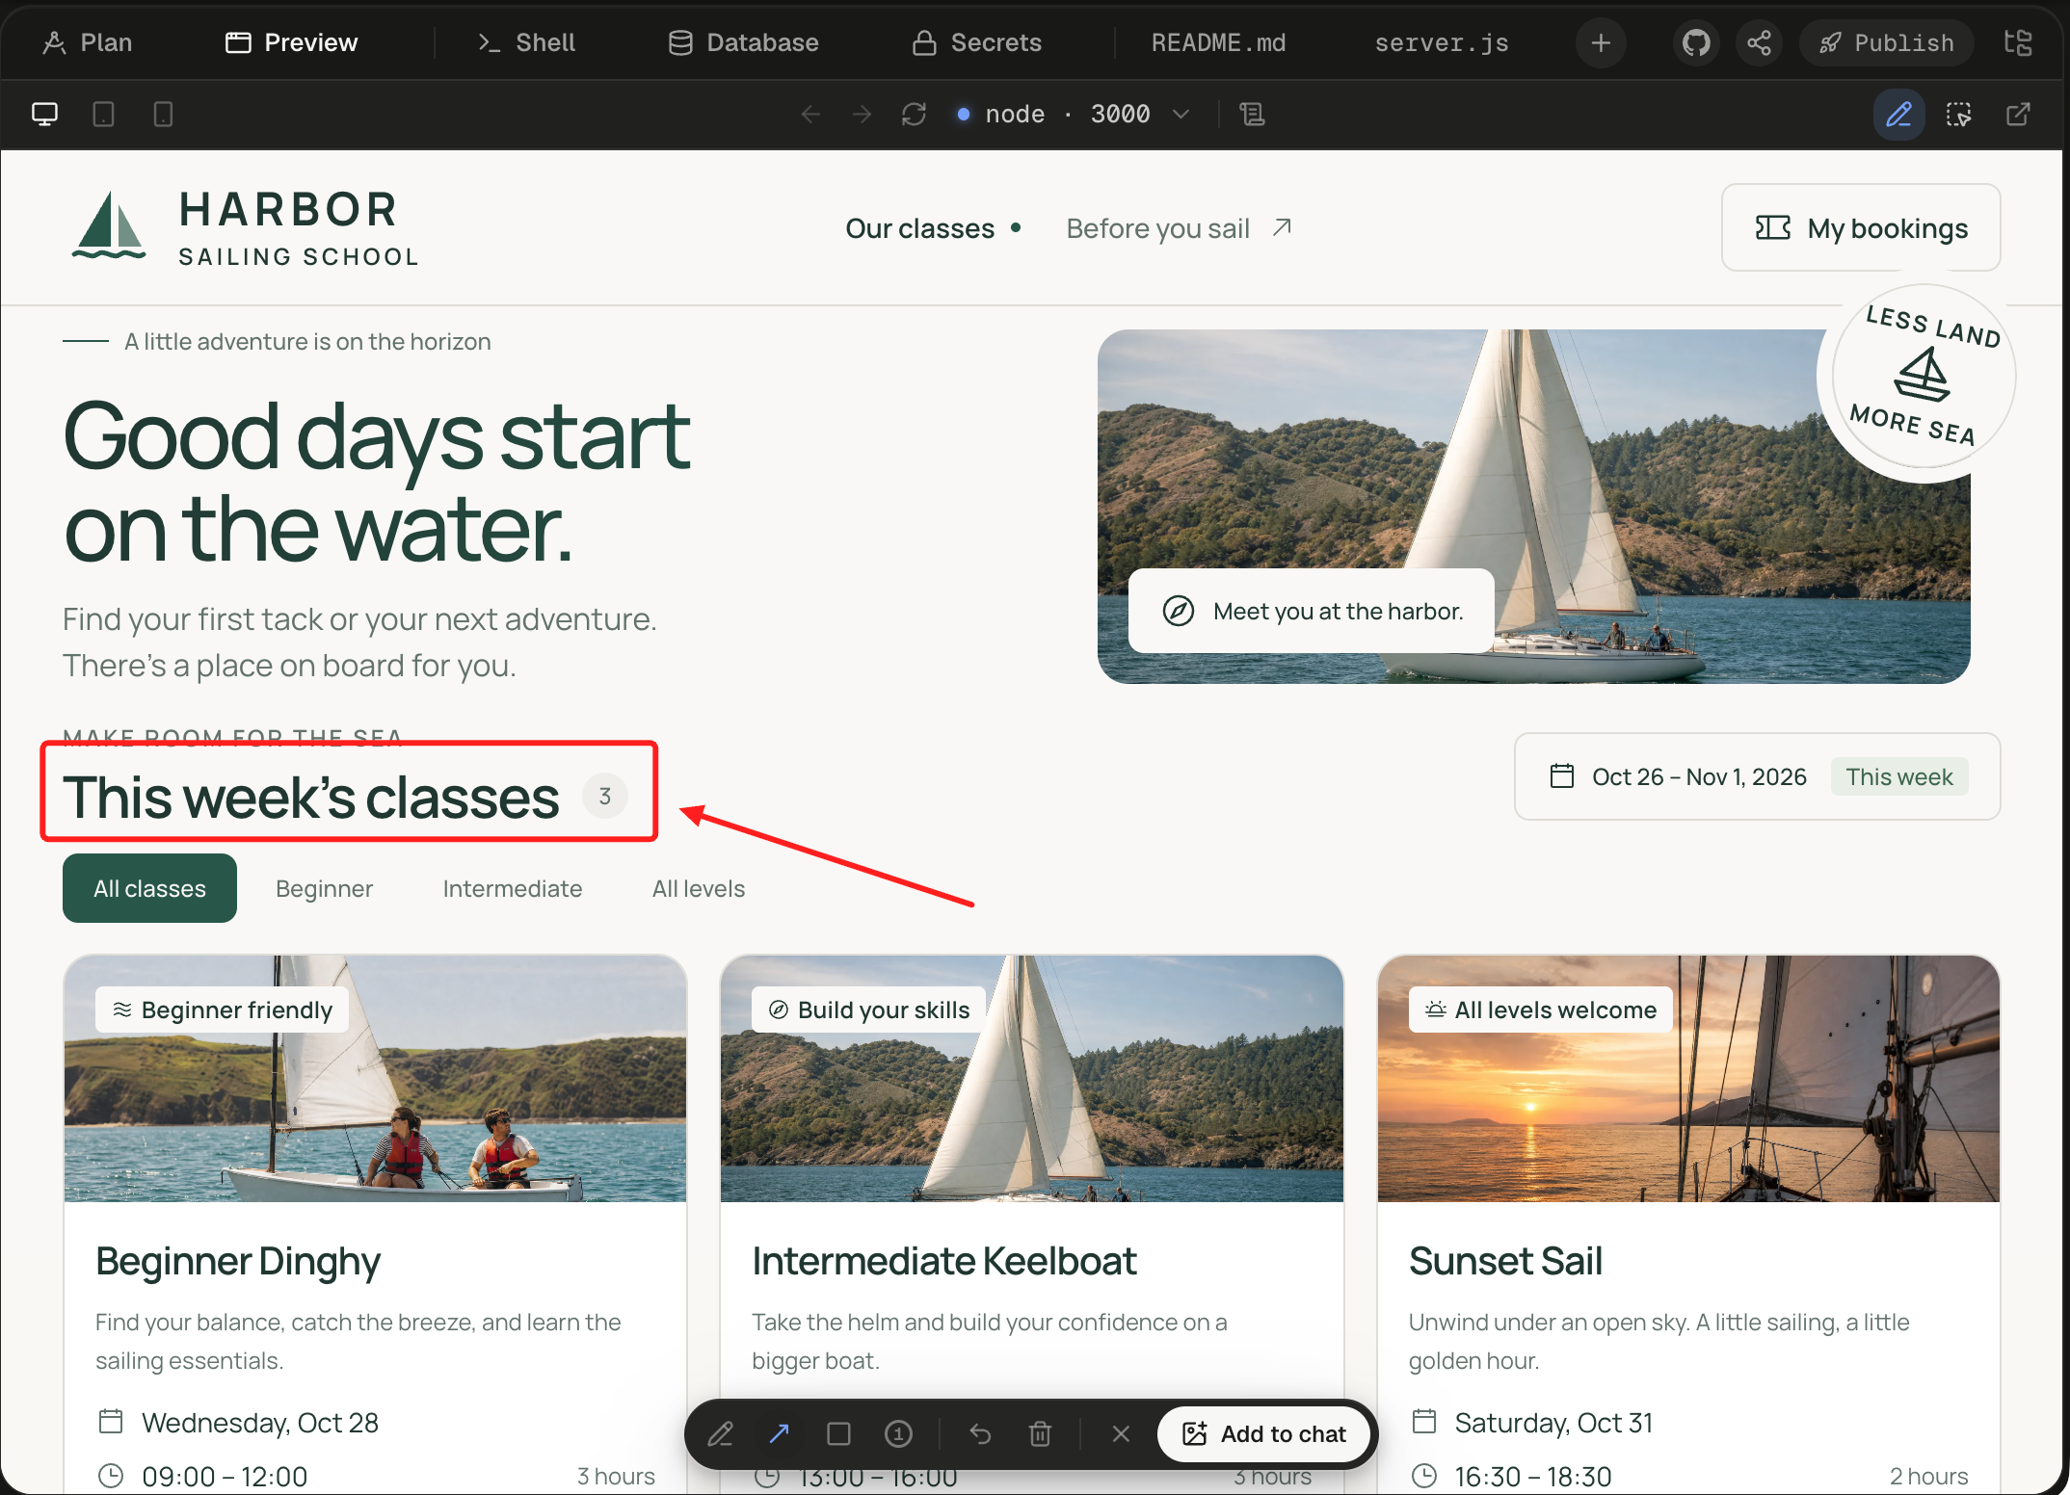Select the rectangle tool in annotation bar

(x=838, y=1433)
